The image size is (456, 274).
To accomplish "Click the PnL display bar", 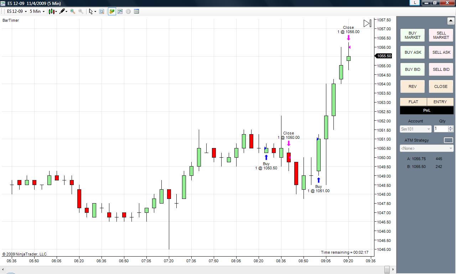I will coord(427,110).
